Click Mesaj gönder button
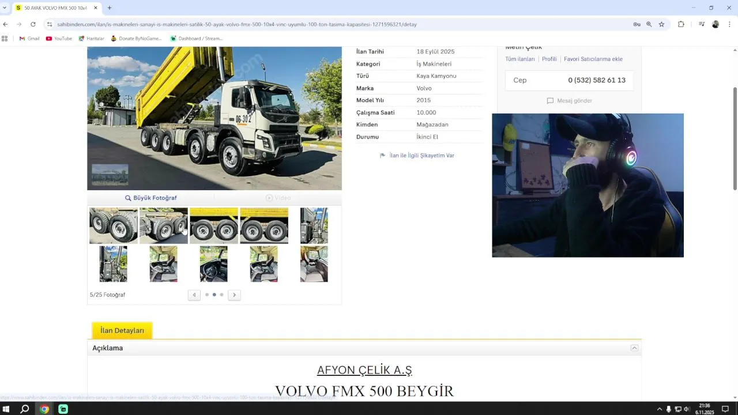The image size is (738, 415). [x=570, y=101]
